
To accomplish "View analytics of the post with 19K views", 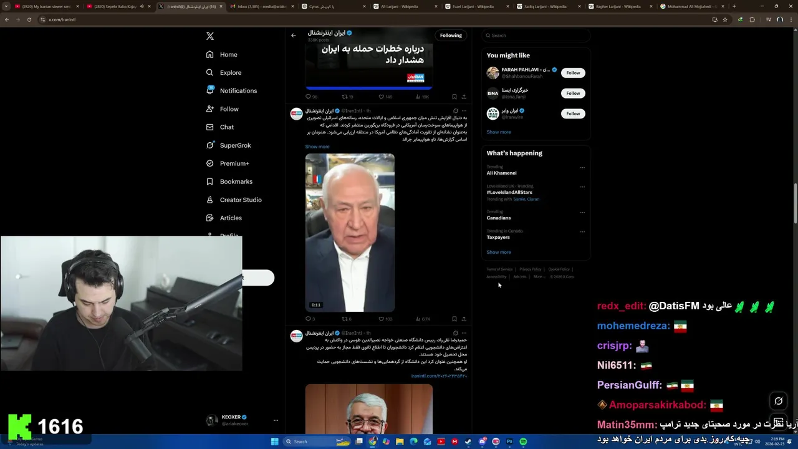I will click(x=423, y=97).
